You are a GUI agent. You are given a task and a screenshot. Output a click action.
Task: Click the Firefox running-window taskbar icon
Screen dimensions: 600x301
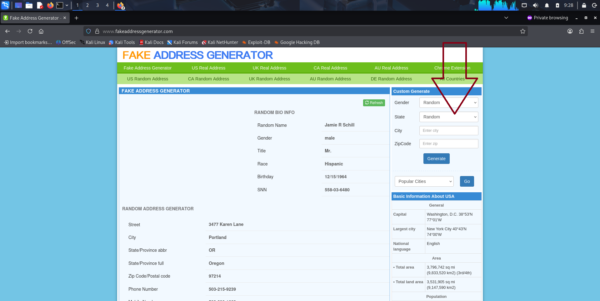(x=121, y=6)
